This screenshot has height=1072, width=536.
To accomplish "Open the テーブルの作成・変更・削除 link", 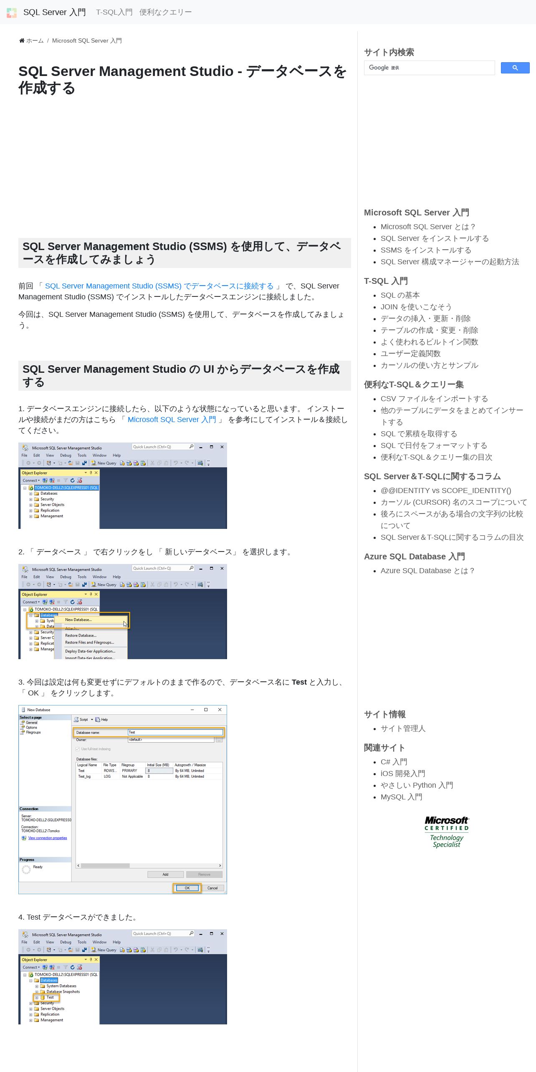I will pos(430,330).
